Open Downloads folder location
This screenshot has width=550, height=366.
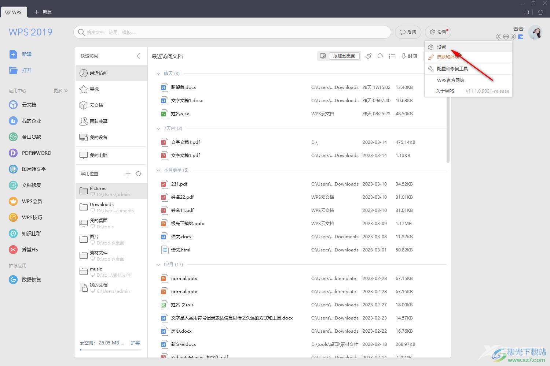tap(111, 207)
